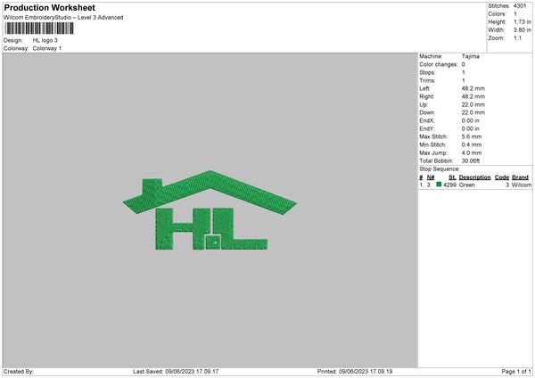
Task: Click the Colors value in the top right
Action: click(x=515, y=14)
